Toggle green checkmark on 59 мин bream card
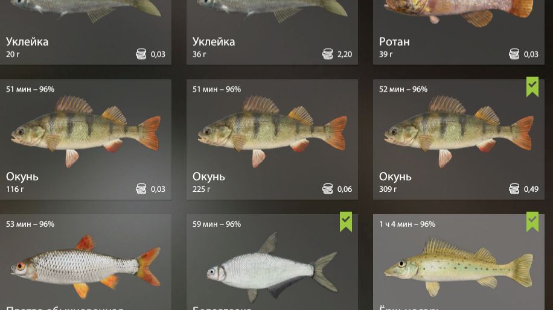 (346, 221)
